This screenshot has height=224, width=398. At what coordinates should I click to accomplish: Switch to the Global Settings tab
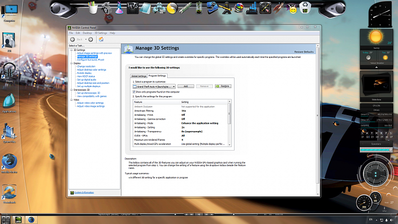(x=139, y=76)
